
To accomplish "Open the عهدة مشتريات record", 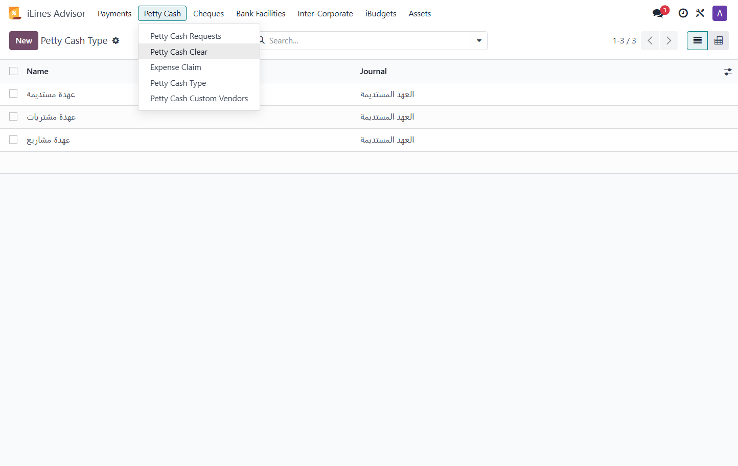I will [51, 117].
